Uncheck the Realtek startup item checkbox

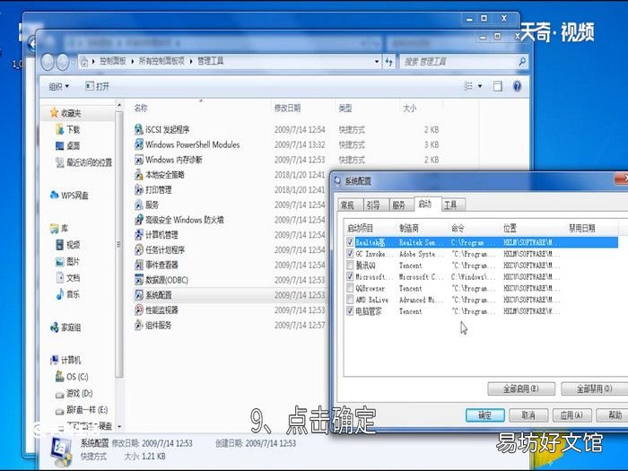coord(350,242)
